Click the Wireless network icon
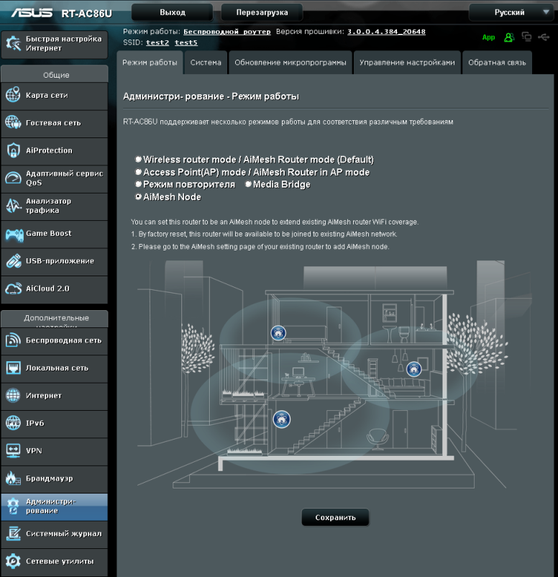 [13, 340]
